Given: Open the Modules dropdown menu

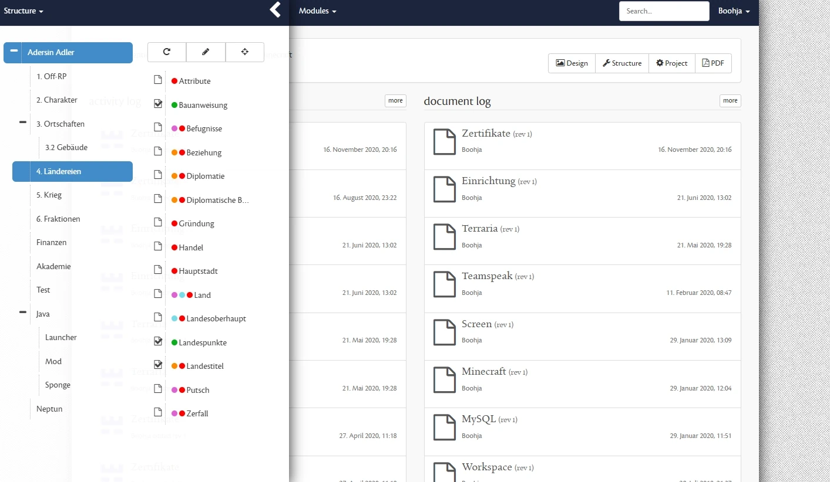Looking at the screenshot, I should point(317,11).
